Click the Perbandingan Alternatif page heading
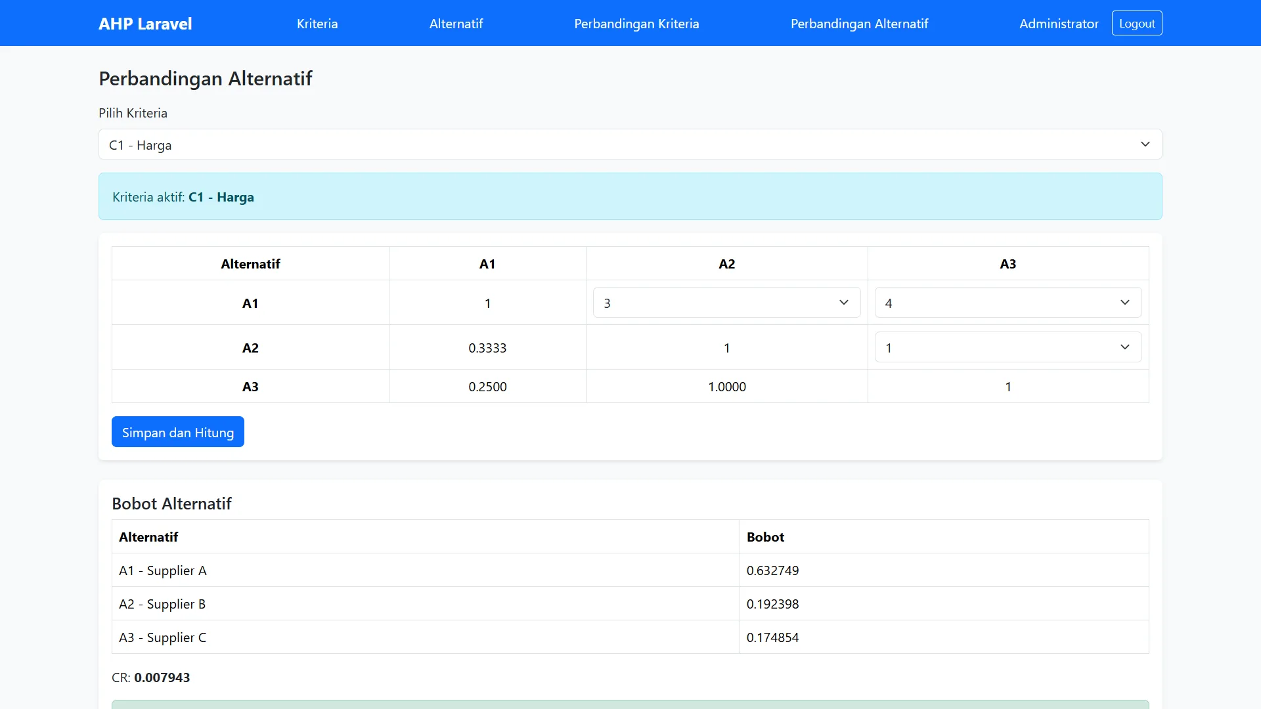 pyautogui.click(x=206, y=79)
